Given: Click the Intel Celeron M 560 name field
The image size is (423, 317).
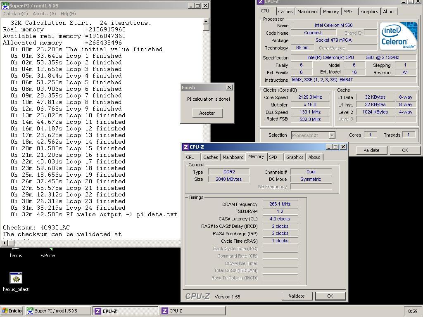Looking at the screenshot, I should (x=334, y=25).
